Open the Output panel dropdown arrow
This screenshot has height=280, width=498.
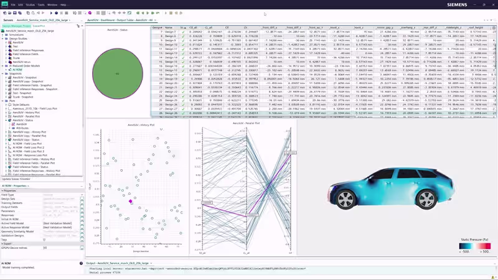pos(151,263)
